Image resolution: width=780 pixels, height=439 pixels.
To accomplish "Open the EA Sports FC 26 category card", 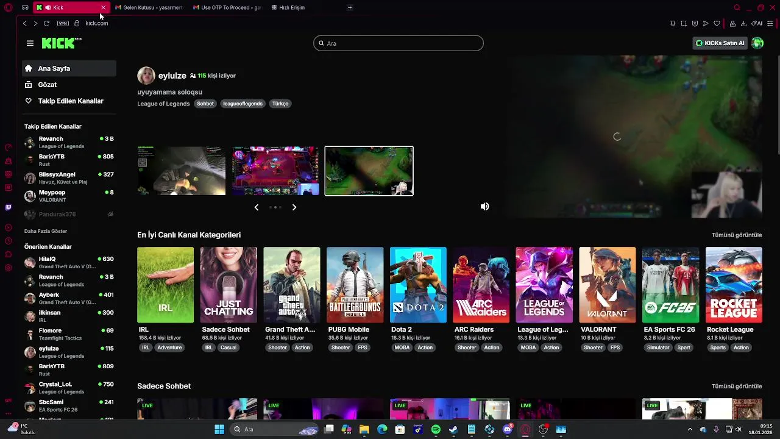I will (670, 285).
